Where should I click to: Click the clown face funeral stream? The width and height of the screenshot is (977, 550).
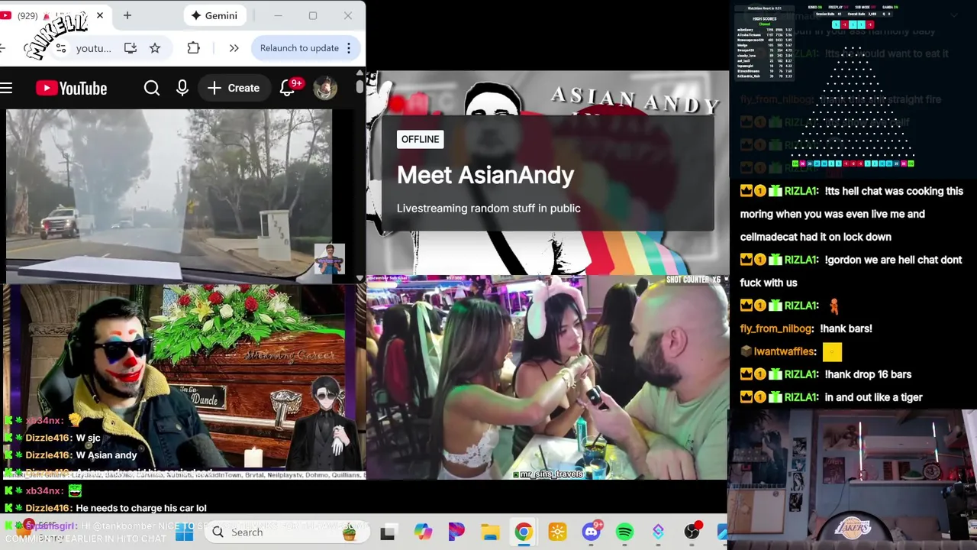(x=183, y=378)
